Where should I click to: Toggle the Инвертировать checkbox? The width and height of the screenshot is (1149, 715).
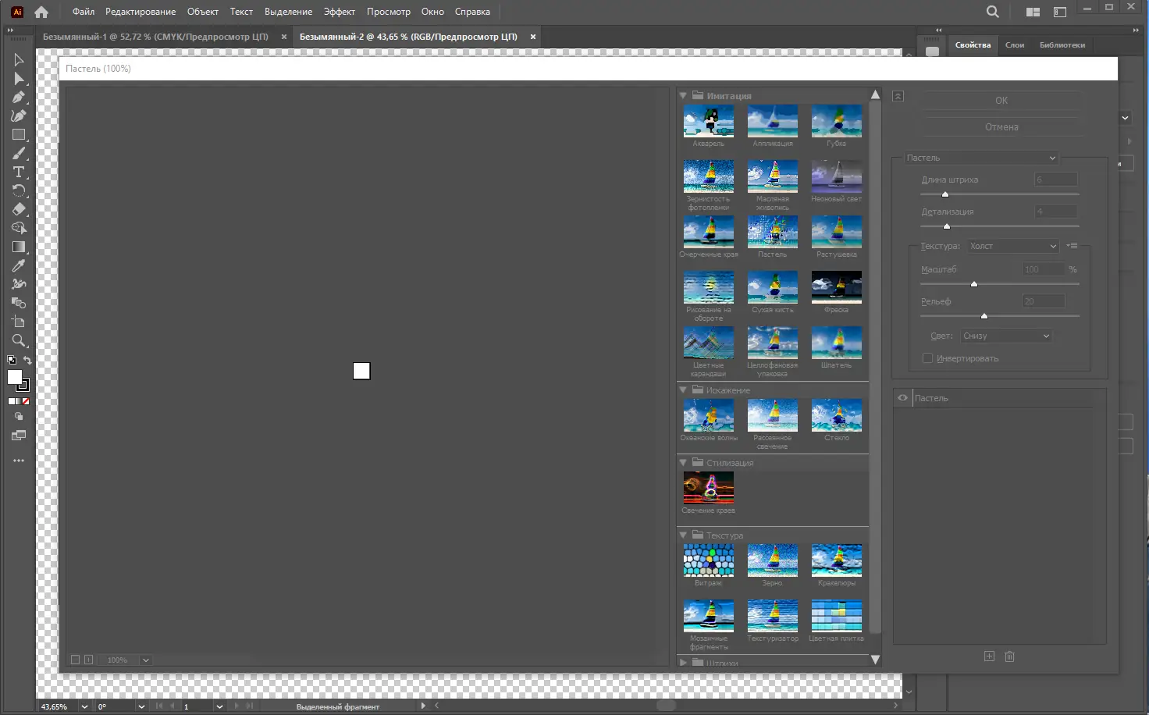[927, 358]
